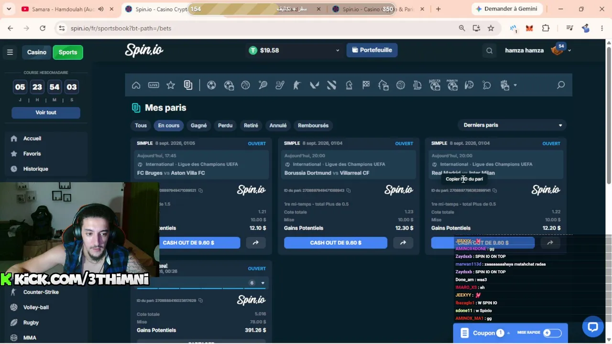Open the LIVE events icon
Image resolution: width=612 pixels, height=344 pixels.
tap(153, 85)
